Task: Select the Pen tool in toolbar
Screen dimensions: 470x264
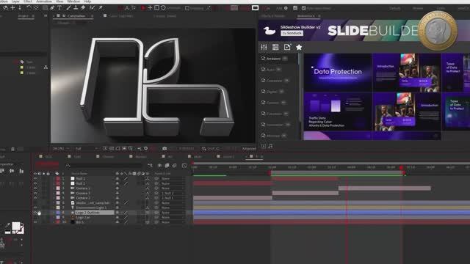Action: 52,8
